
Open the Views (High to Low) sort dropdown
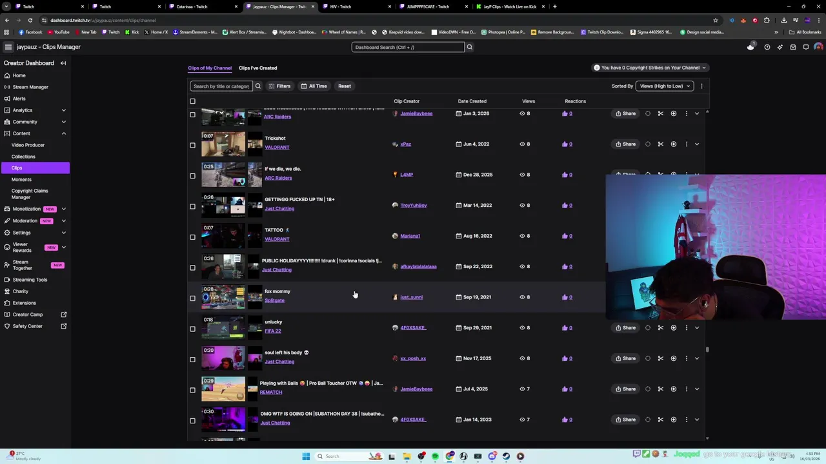pyautogui.click(x=665, y=86)
